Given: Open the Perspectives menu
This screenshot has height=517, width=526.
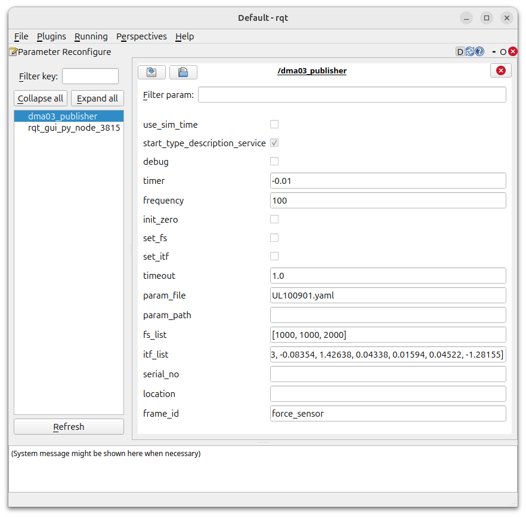Looking at the screenshot, I should 141,36.
